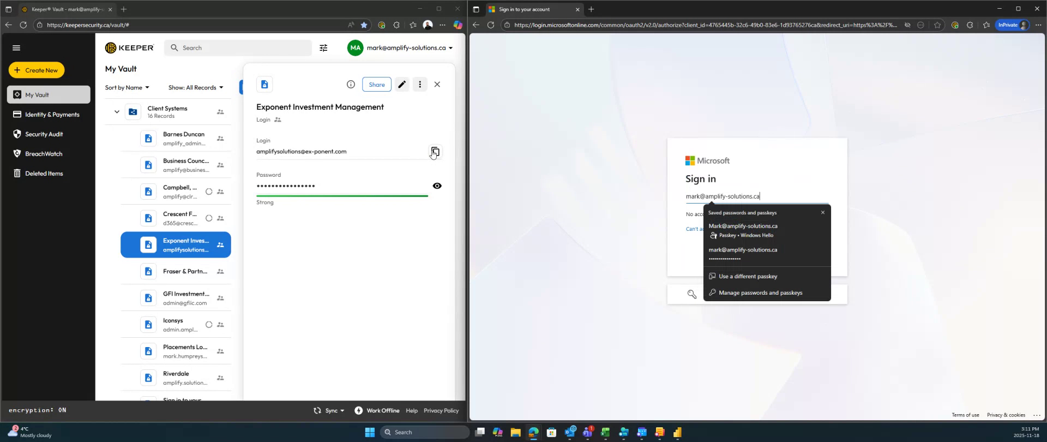
Task: Close the record detail panel
Action: tap(437, 84)
